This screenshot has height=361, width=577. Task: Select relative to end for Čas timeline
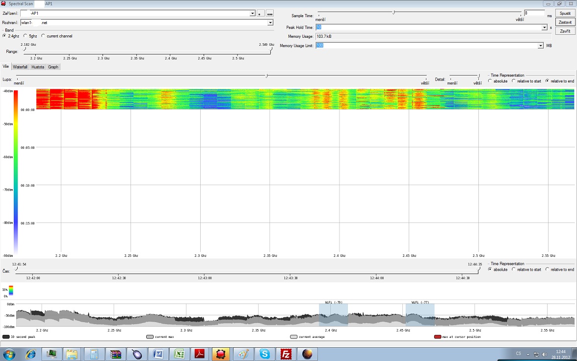click(547, 269)
